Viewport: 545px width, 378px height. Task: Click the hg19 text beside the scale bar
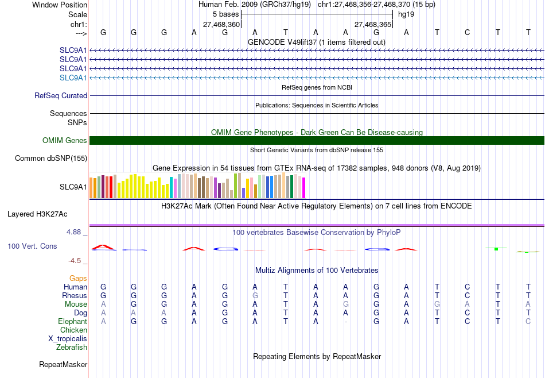click(406, 14)
